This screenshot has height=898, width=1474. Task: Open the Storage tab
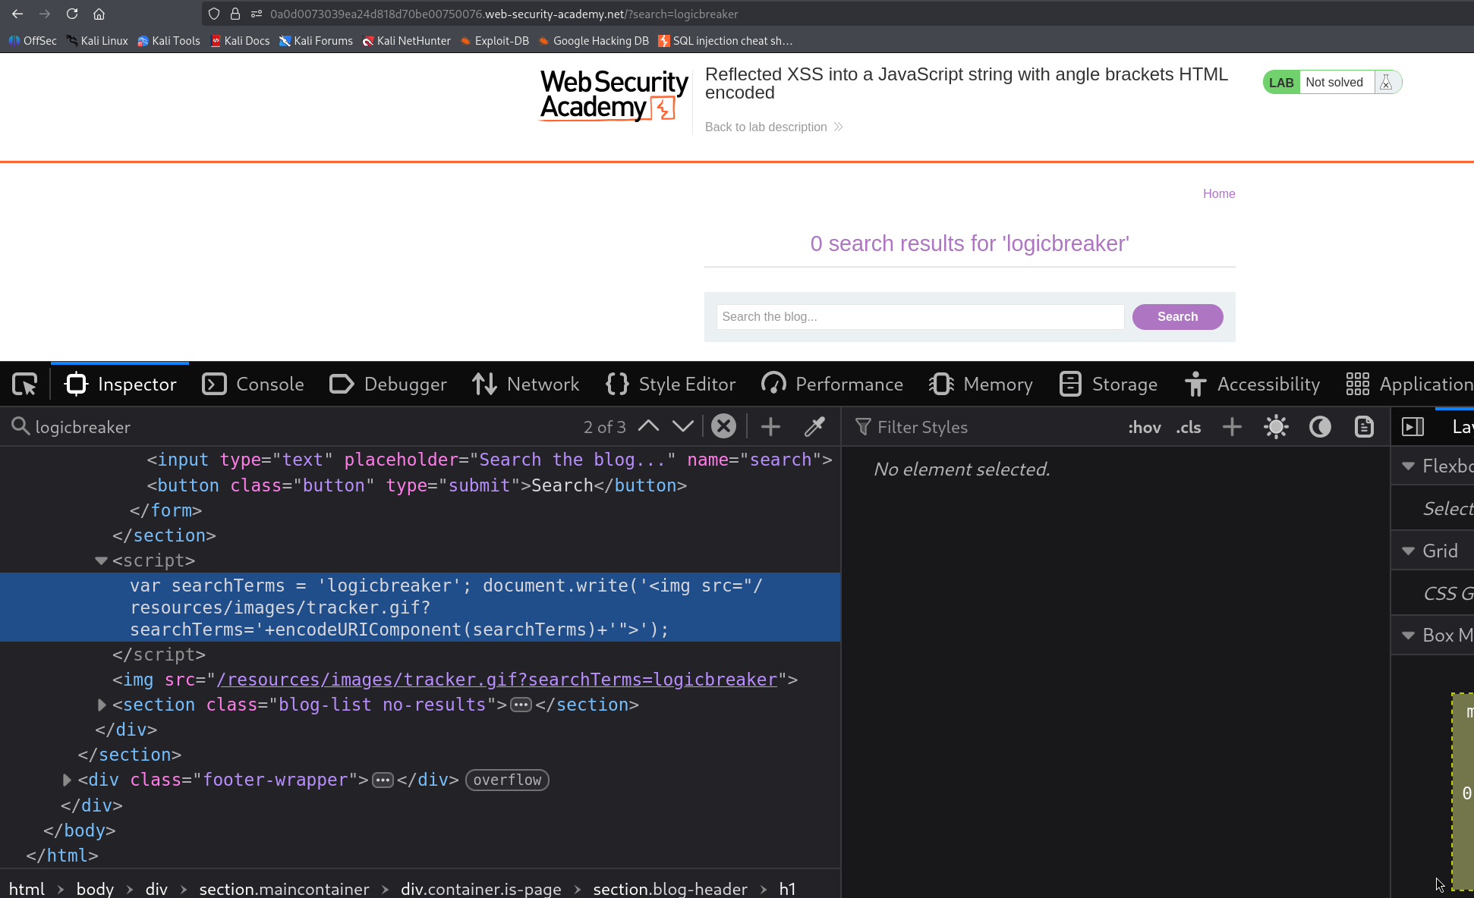(x=1108, y=385)
